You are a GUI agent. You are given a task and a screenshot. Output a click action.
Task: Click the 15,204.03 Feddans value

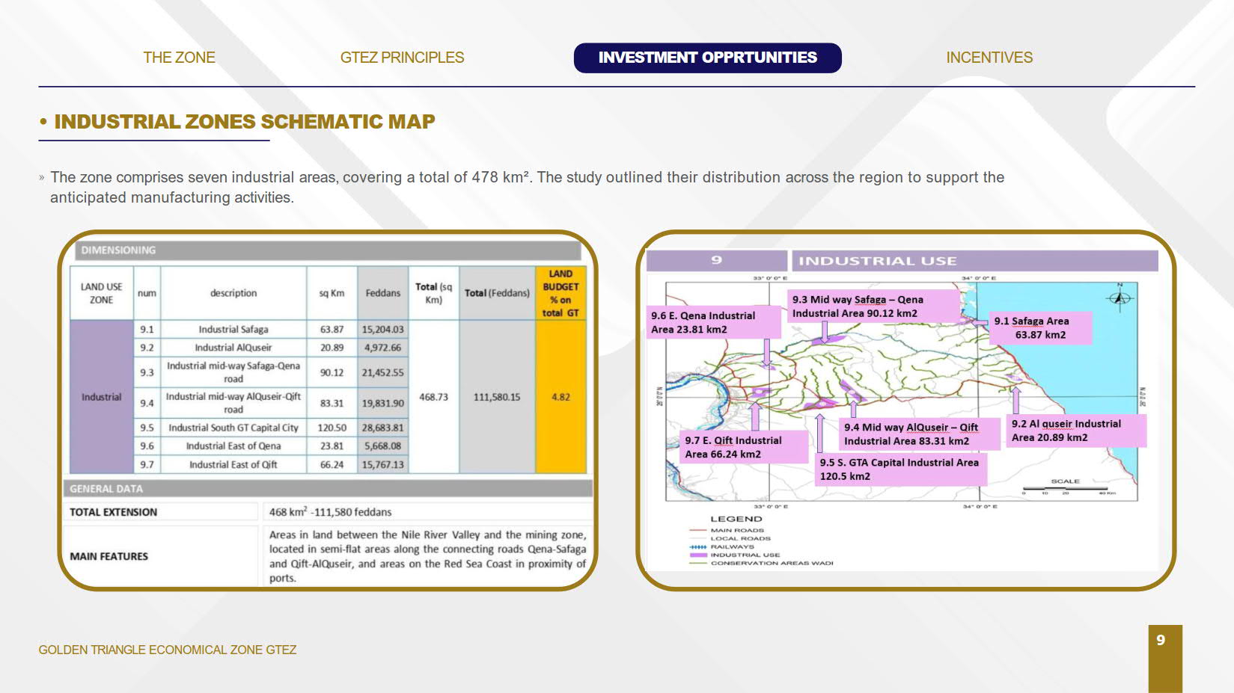point(382,329)
